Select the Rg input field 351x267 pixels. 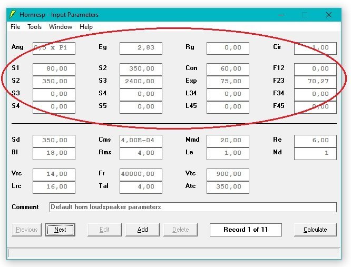[x=228, y=48]
